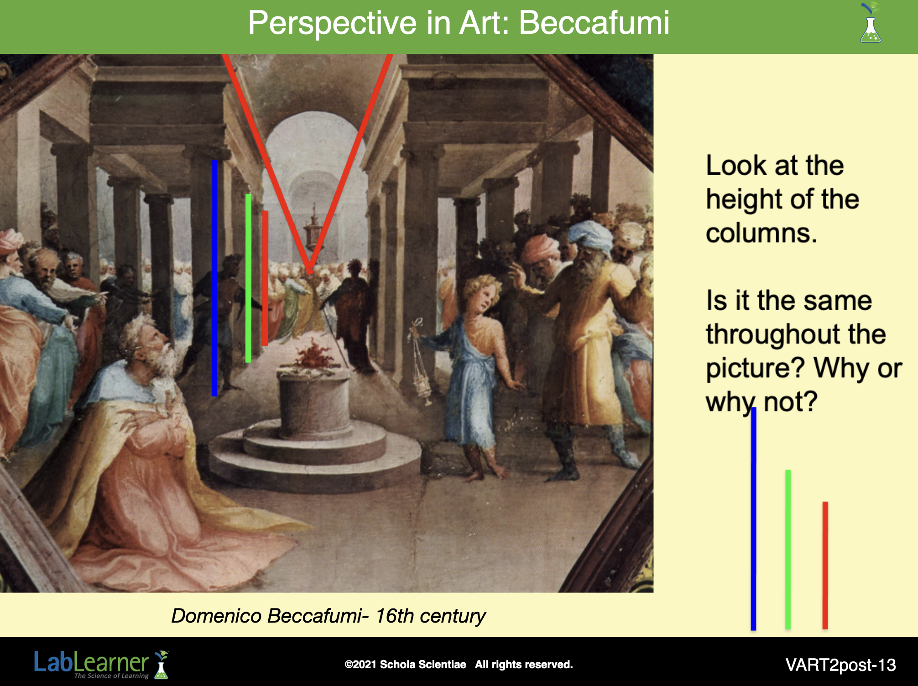Click the text 'Look at the height of the columns.'
The height and width of the screenshot is (686, 918).
(782, 199)
